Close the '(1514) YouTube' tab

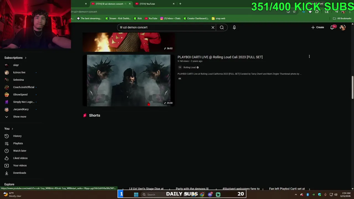(x=174, y=4)
